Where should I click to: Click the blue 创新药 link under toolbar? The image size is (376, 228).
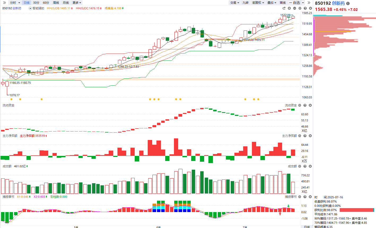(17, 8)
